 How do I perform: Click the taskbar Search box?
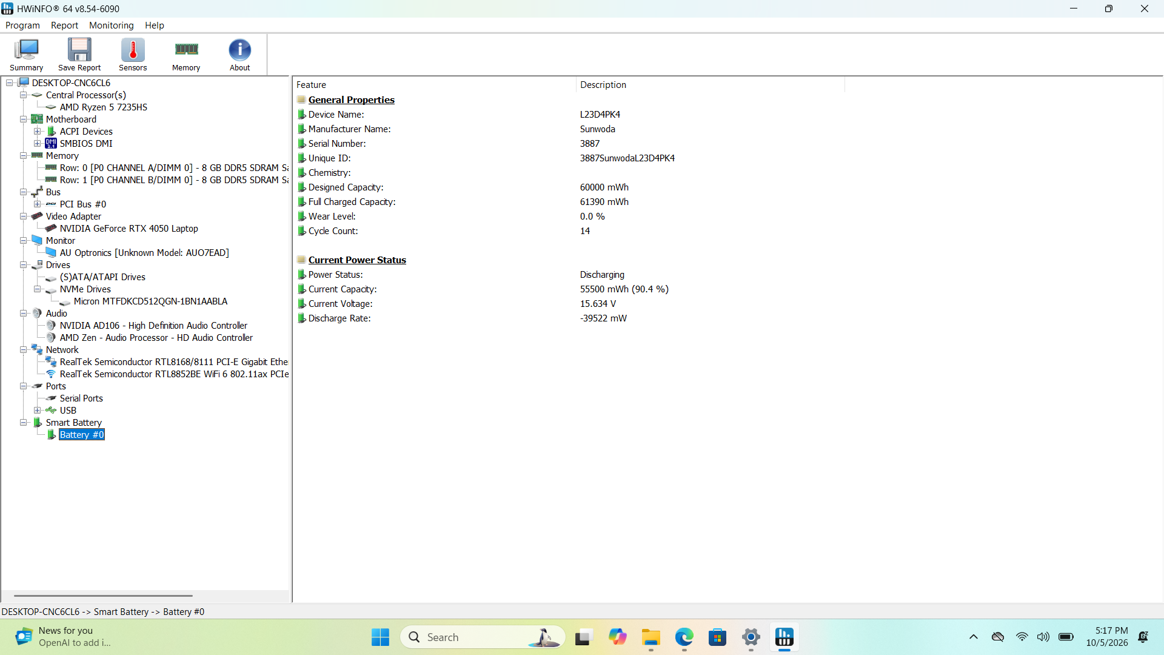(483, 637)
